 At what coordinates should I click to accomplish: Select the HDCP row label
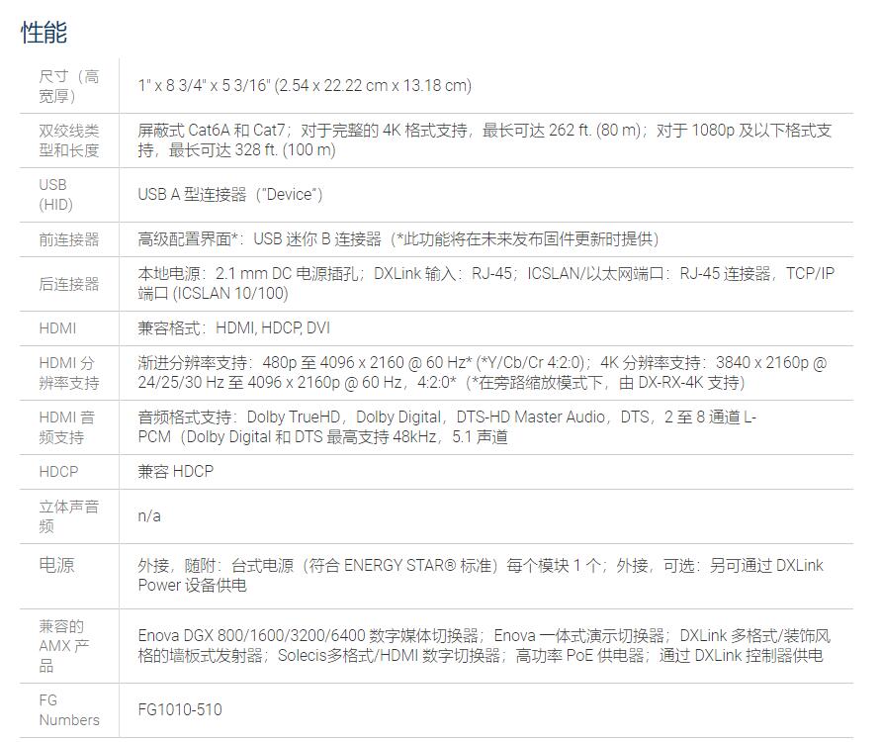click(58, 472)
